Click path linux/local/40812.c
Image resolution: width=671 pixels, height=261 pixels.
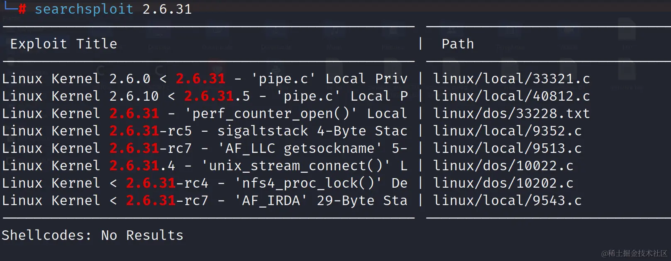(x=512, y=96)
